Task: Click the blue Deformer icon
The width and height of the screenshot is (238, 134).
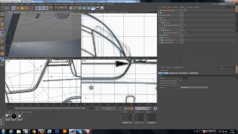Action: [89, 8]
